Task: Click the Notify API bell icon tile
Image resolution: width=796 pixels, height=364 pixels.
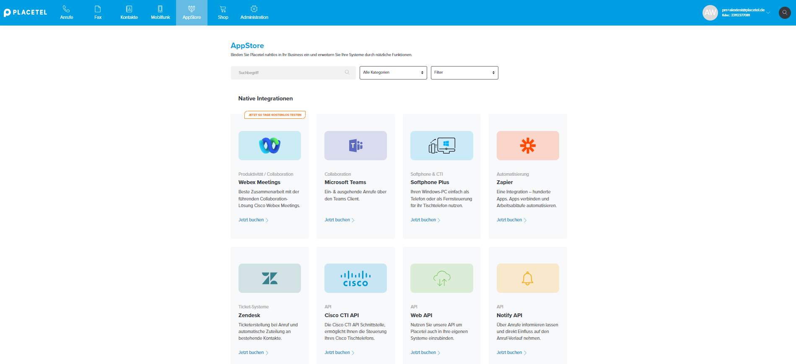Action: coord(528,278)
